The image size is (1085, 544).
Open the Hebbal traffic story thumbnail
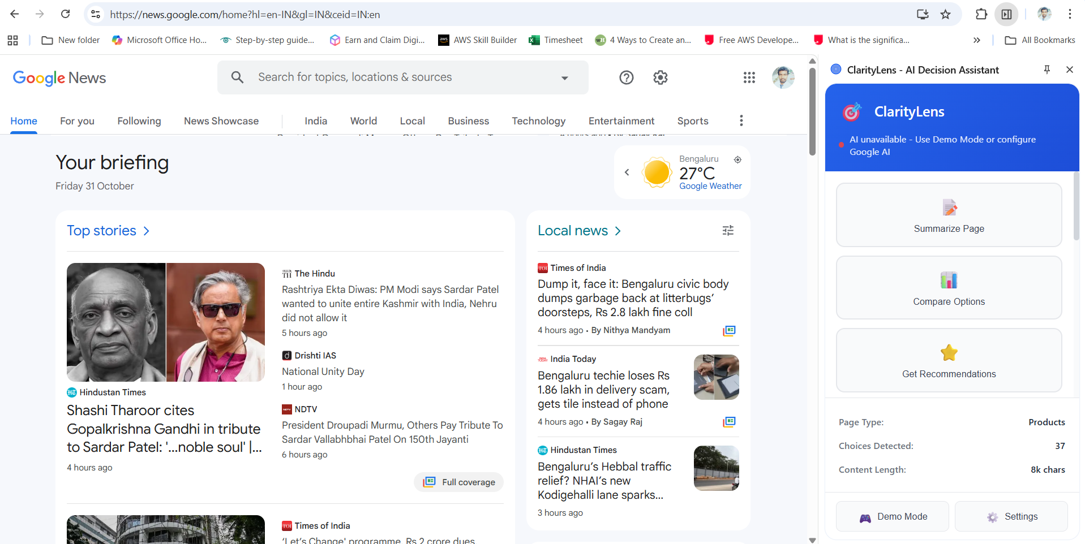coord(717,468)
